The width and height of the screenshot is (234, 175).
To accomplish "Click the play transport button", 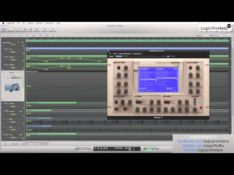I will [x=81, y=149].
